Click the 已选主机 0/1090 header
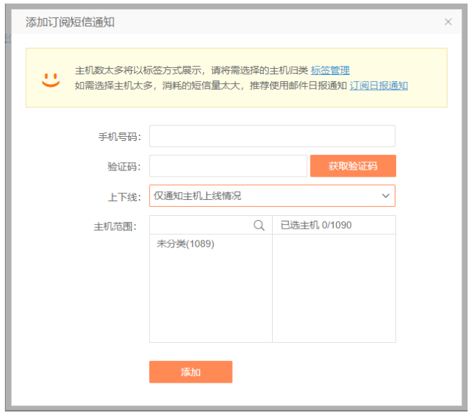 [x=316, y=225]
